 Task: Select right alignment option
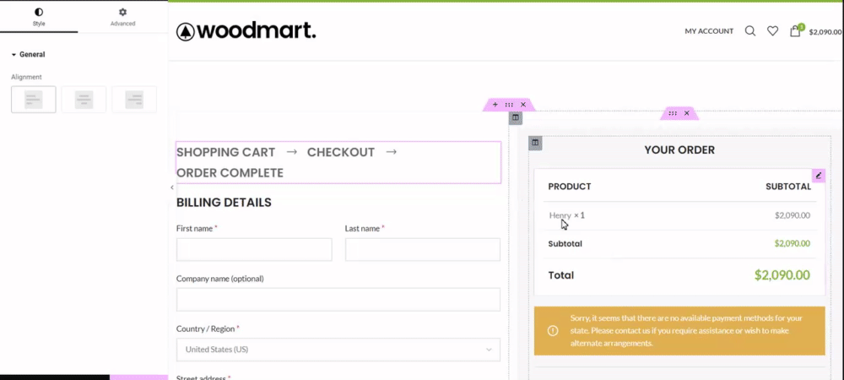tap(134, 100)
